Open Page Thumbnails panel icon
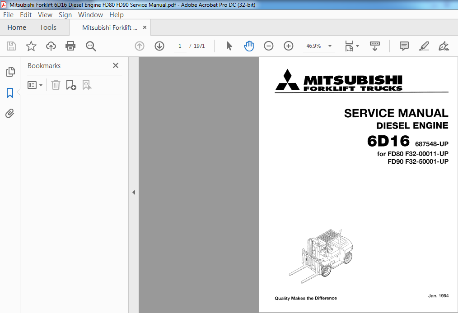The height and width of the screenshot is (313, 458). point(10,72)
